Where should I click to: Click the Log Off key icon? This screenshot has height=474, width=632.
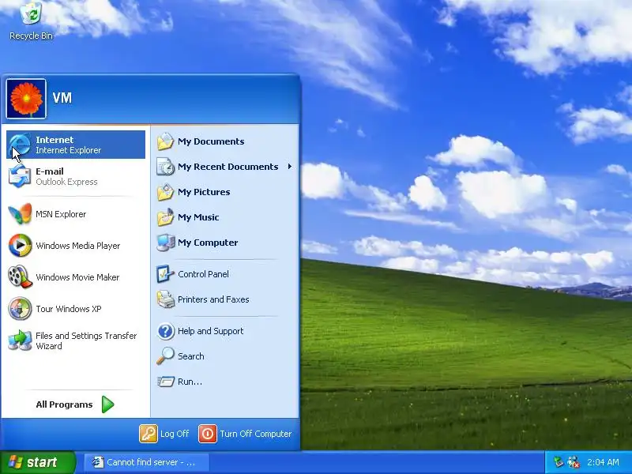pos(148,434)
